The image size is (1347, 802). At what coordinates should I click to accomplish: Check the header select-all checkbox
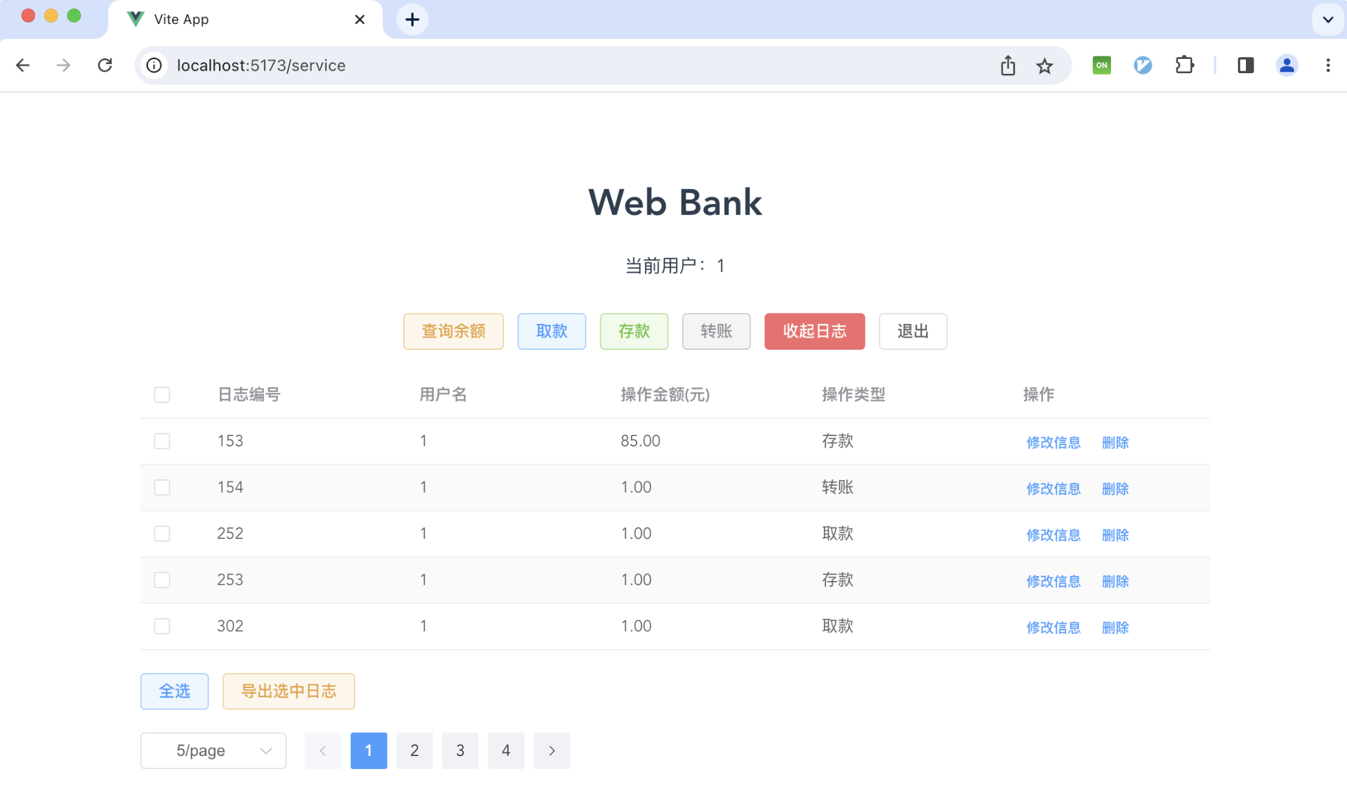[162, 395]
